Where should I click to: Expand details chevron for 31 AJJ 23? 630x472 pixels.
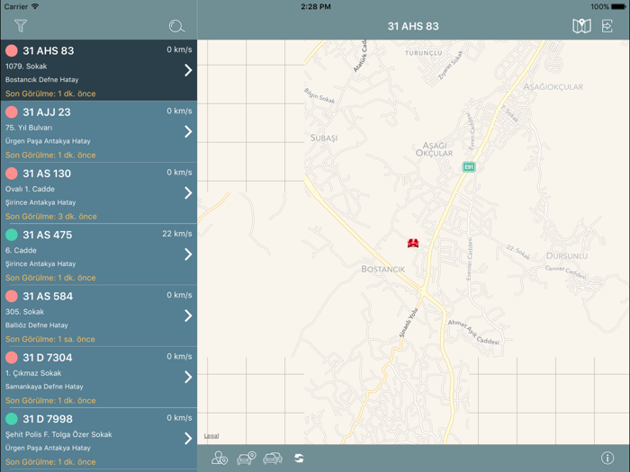(188, 131)
